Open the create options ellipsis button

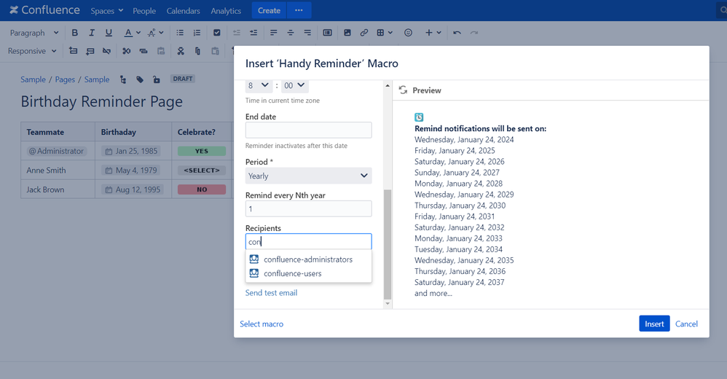point(299,10)
